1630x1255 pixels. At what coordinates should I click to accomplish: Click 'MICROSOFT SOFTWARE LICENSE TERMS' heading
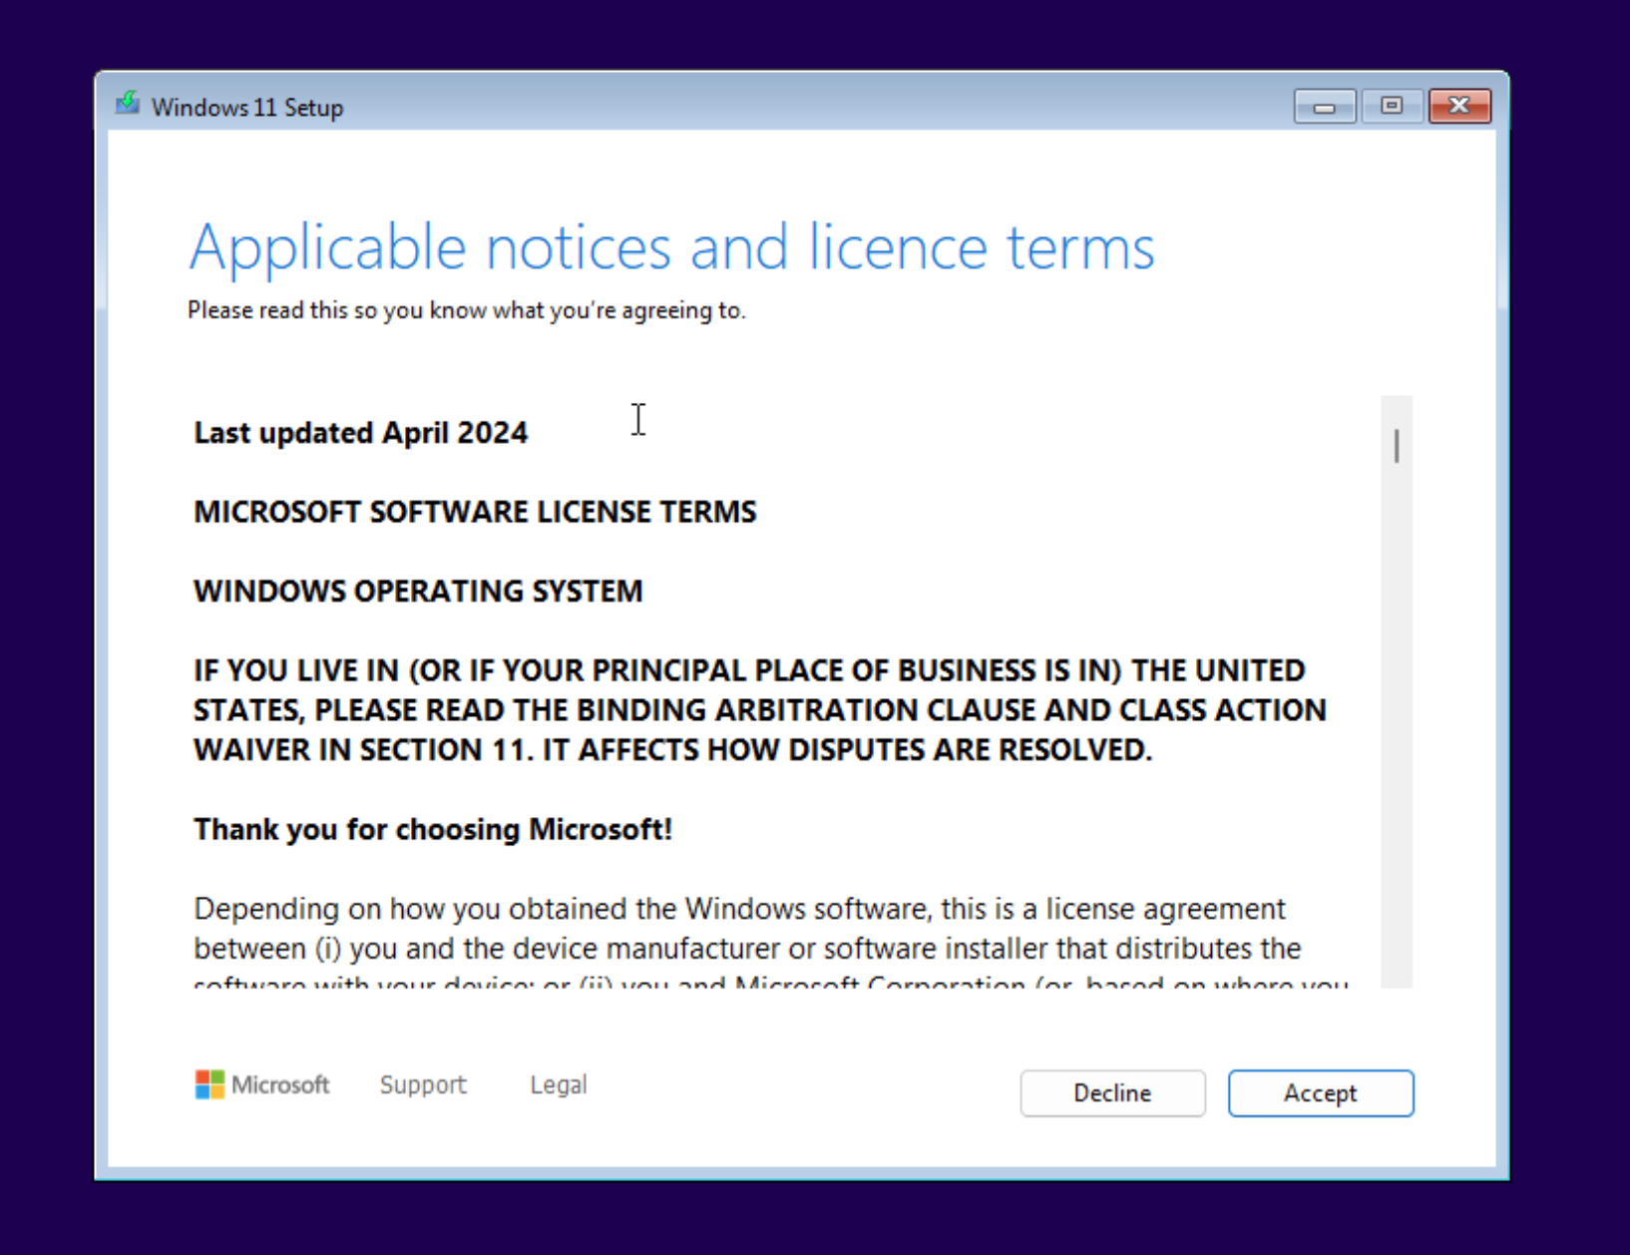click(475, 512)
